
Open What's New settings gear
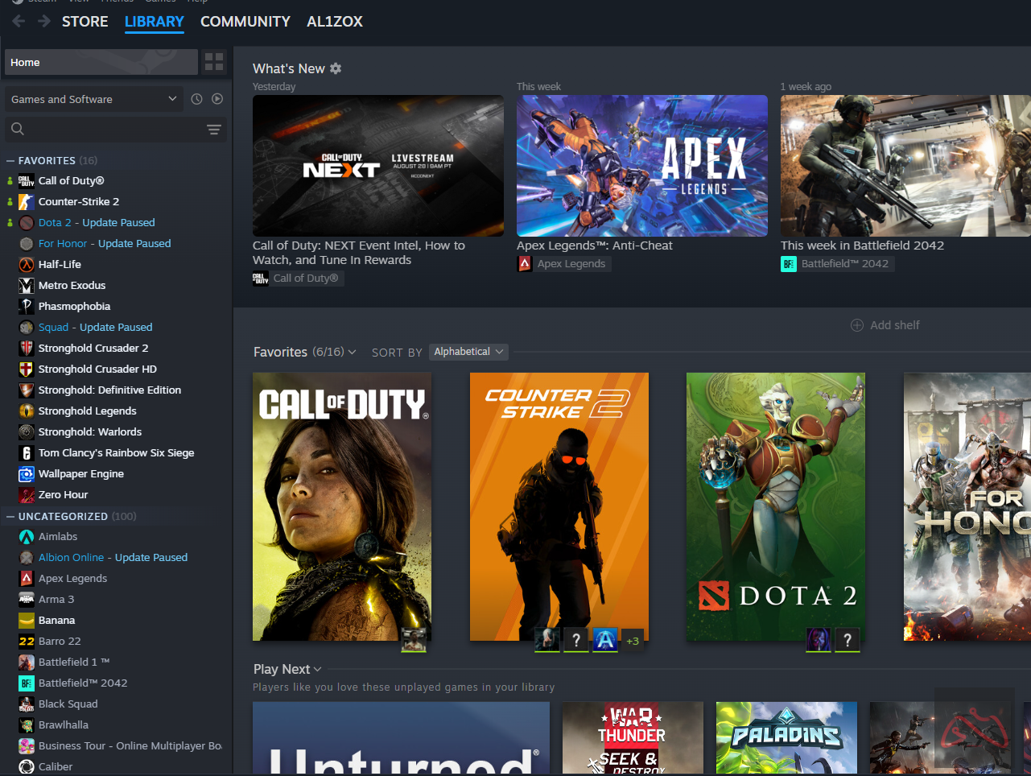pyautogui.click(x=336, y=68)
